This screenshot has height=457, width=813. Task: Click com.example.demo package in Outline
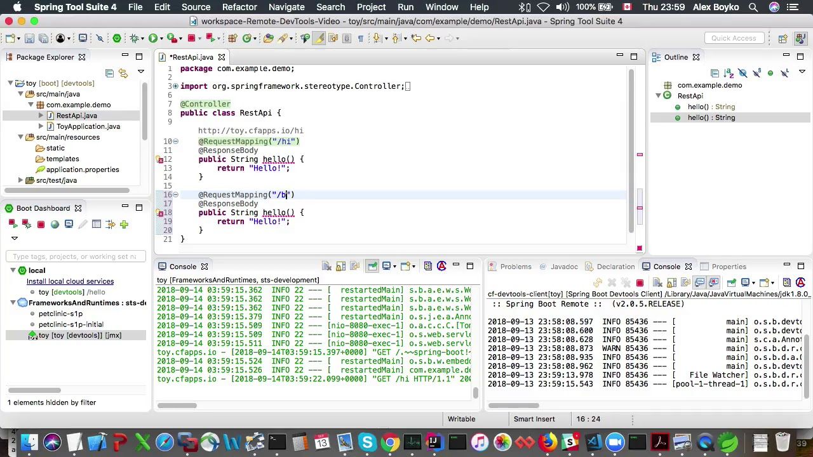(709, 85)
